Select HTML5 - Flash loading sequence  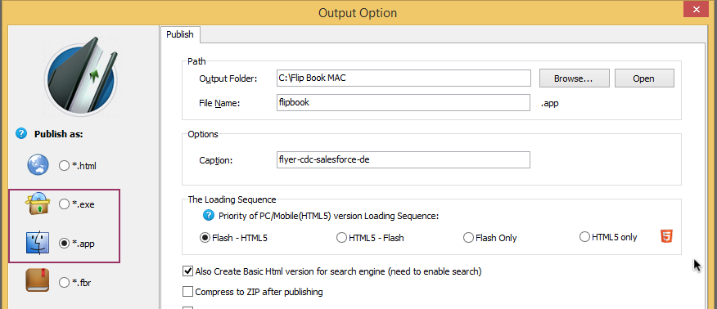371,238
